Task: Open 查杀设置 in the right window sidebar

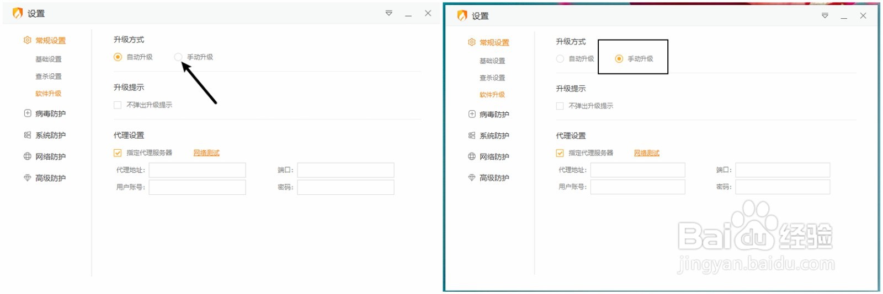Action: (492, 78)
